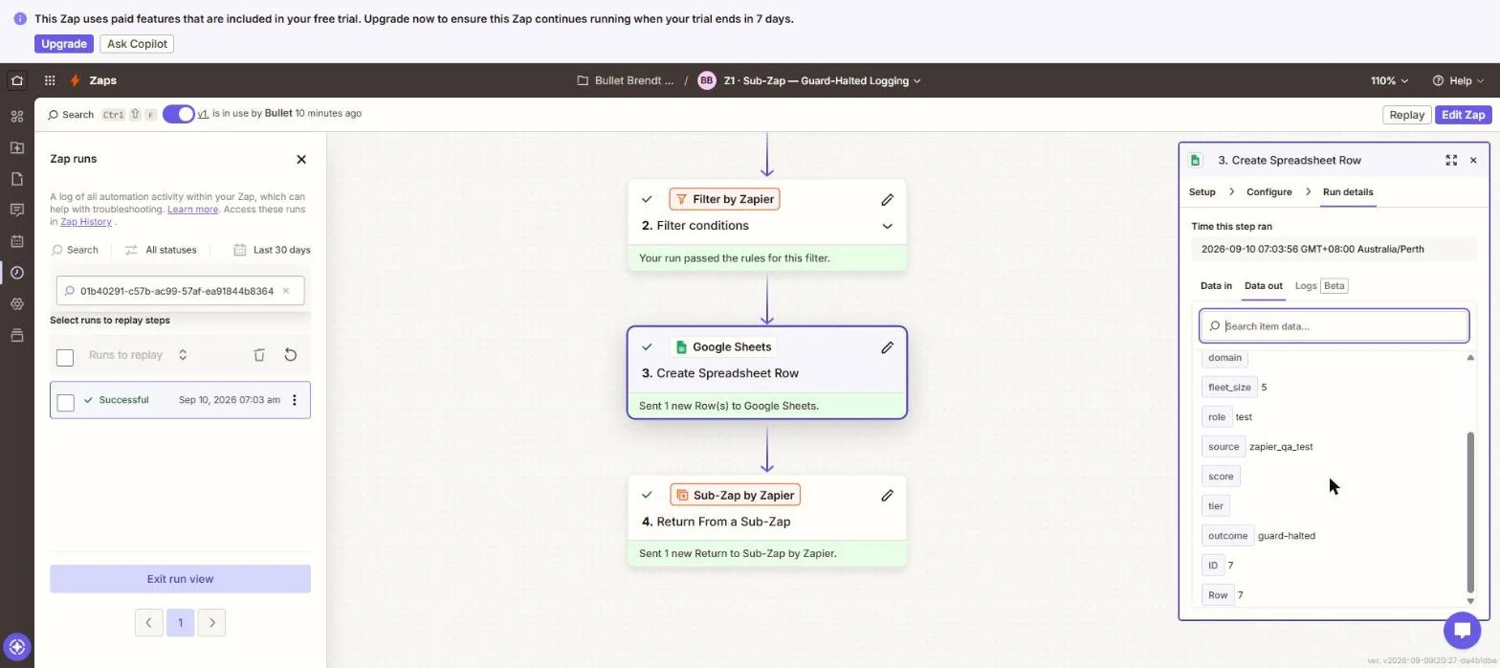1500x668 pixels.
Task: Click the Replay button
Action: pos(1406,115)
